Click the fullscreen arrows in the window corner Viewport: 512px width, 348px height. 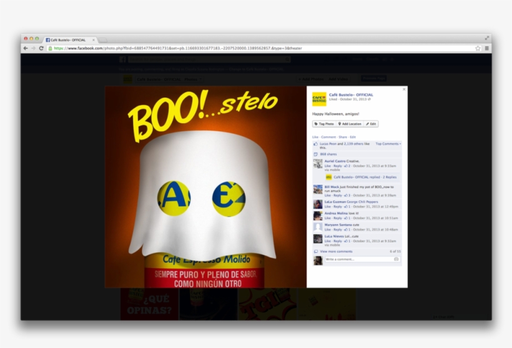pos(486,38)
